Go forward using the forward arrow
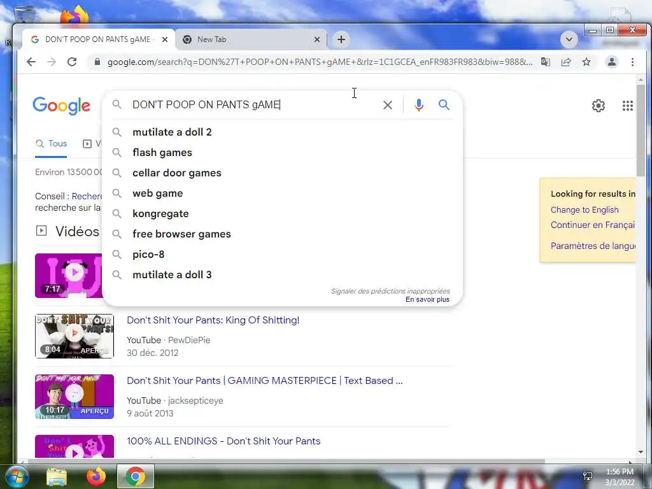This screenshot has height=489, width=652. tap(52, 62)
